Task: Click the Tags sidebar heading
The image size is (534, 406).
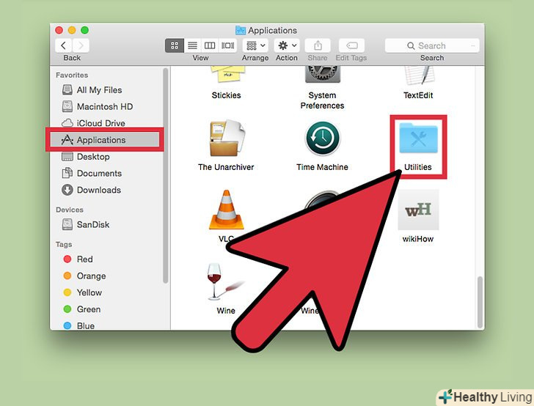Action: point(64,245)
